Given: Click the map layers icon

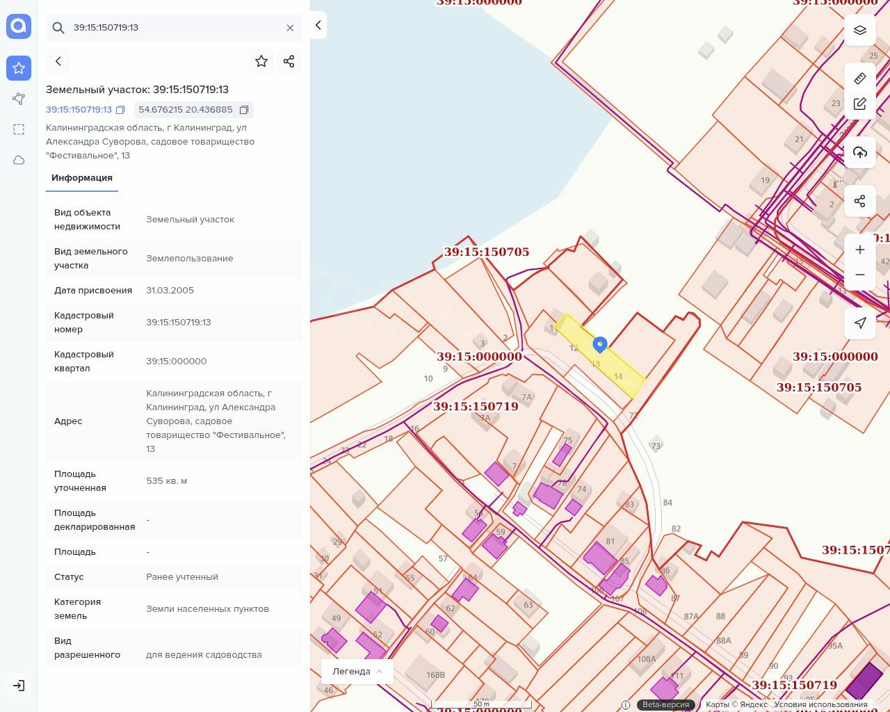Looking at the screenshot, I should point(860,30).
